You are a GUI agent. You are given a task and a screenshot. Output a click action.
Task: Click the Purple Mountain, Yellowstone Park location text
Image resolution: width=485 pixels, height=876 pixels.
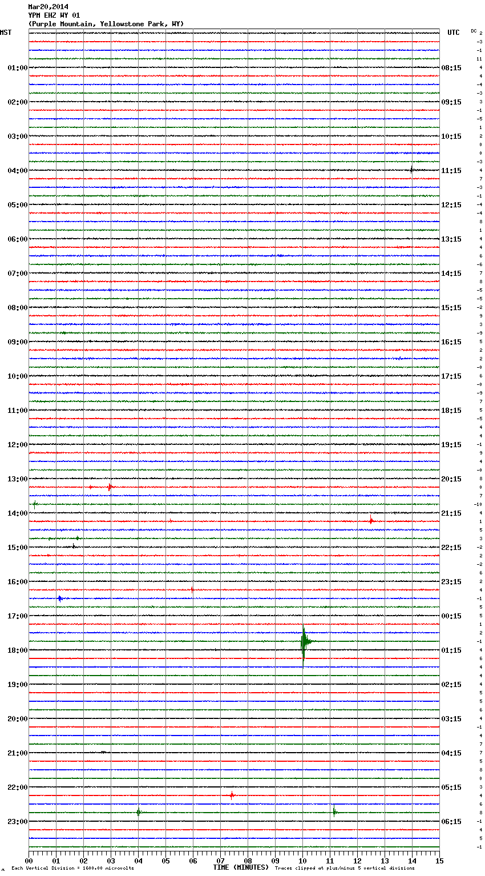pyautogui.click(x=106, y=24)
